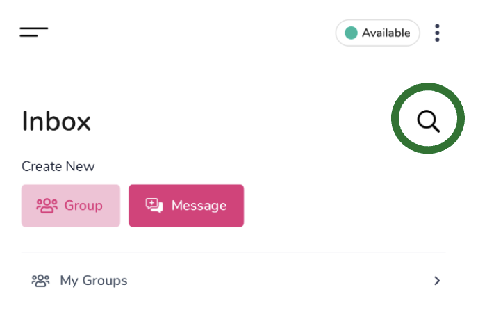The image size is (503, 335).
Task: Open the hamburger navigation menu
Action: click(x=33, y=32)
